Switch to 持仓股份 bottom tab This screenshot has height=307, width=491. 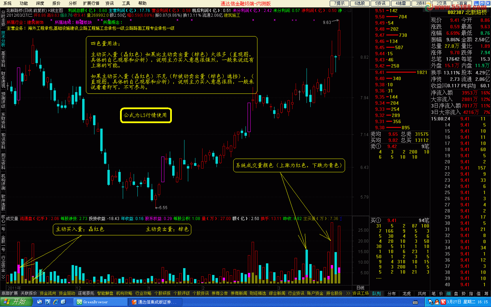(x=334, y=293)
